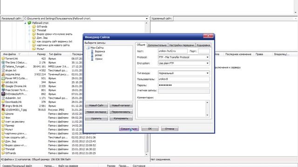Click the DVDVideoSoft shortcut icon
The height and width of the screenshot is (167, 298).
(x=3, y=94)
